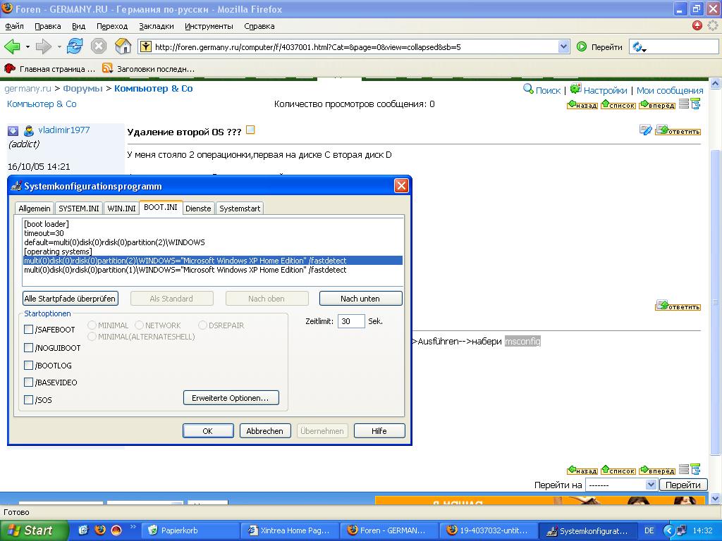Image resolution: width=722 pixels, height=541 pixels.
Task: Open Erweiterte Optionen...
Action: [x=231, y=398]
